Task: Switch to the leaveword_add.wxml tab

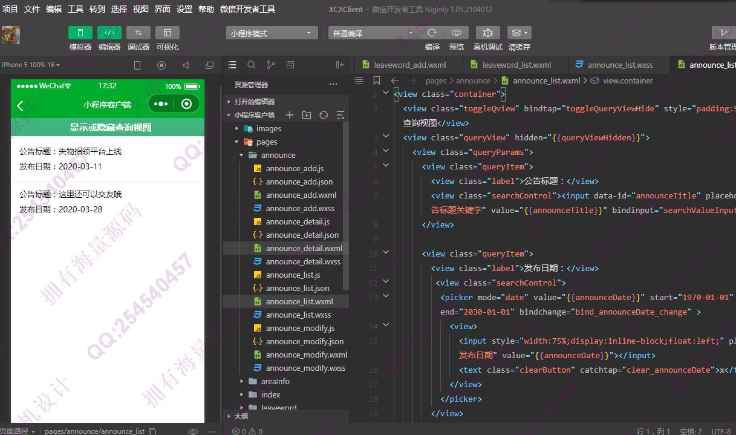Action: pyautogui.click(x=409, y=65)
